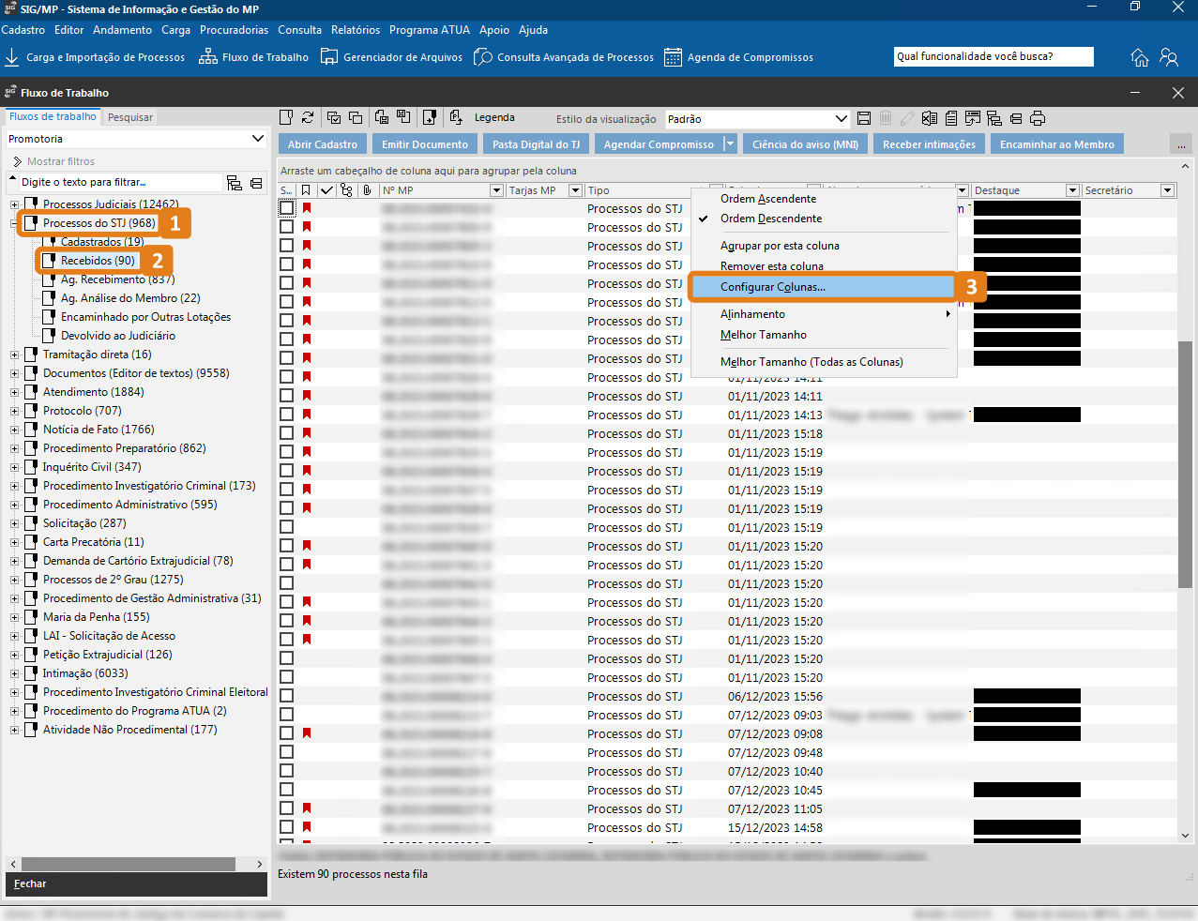Open Consulta Avançada de Processos

(x=564, y=57)
